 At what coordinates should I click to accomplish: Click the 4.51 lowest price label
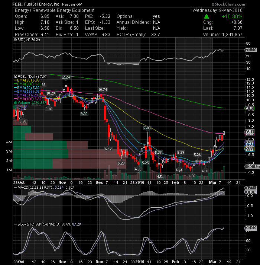pos(160,177)
